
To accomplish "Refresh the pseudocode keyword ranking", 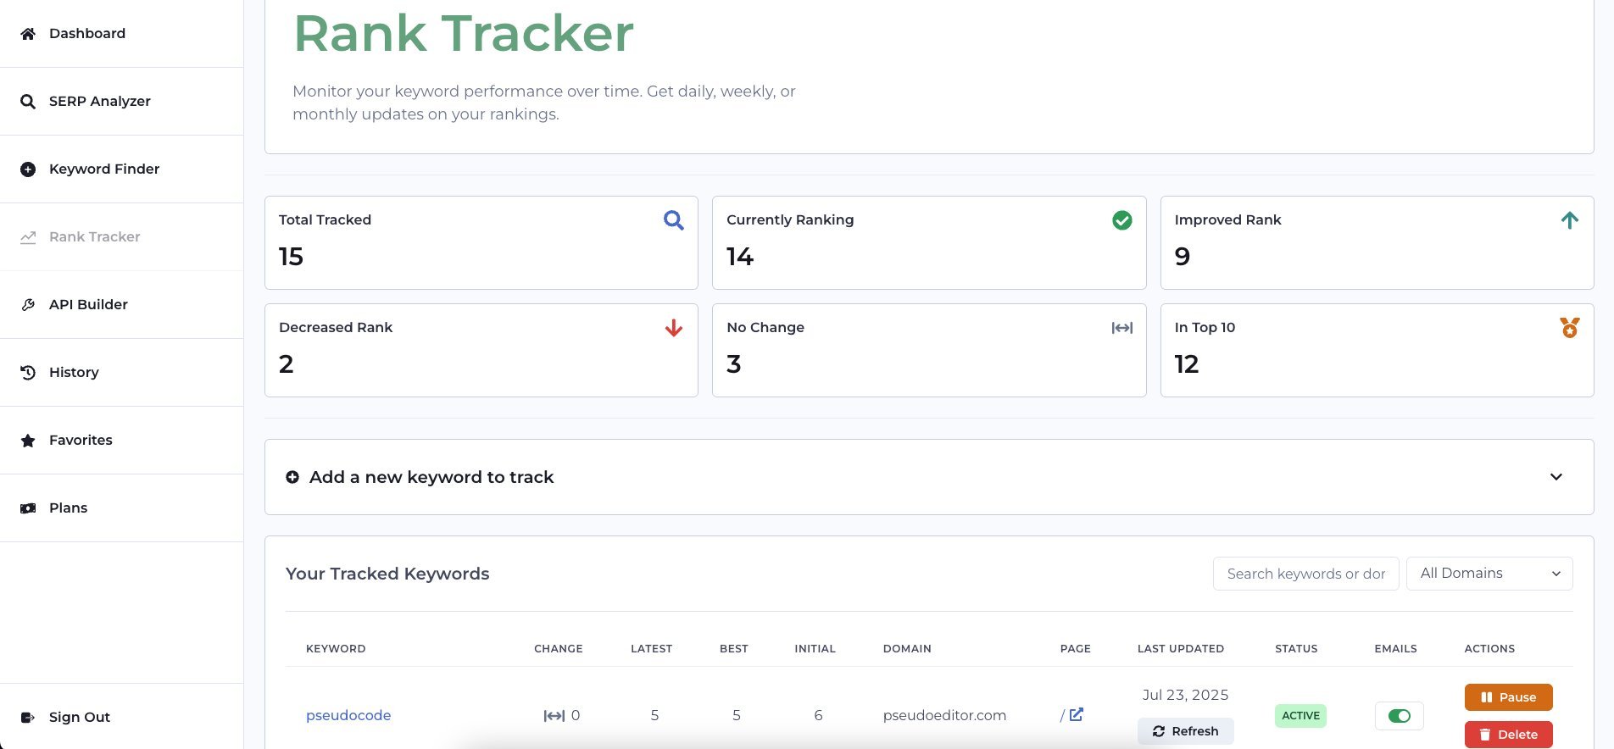I will pyautogui.click(x=1185, y=730).
